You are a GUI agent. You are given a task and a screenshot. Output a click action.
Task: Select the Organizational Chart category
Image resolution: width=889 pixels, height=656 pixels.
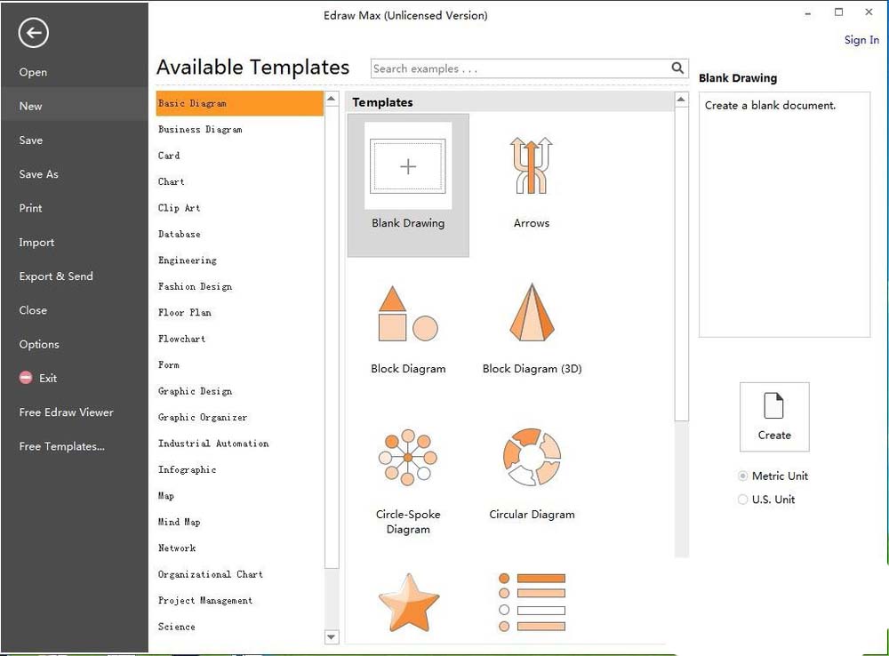click(211, 574)
